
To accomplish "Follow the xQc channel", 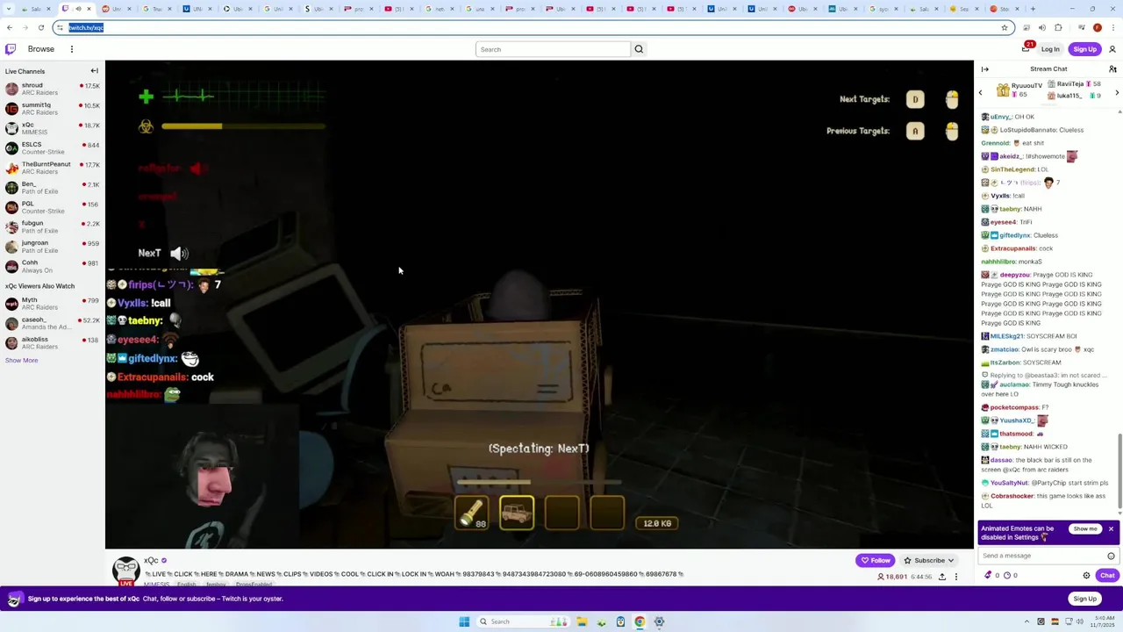I will tap(876, 560).
